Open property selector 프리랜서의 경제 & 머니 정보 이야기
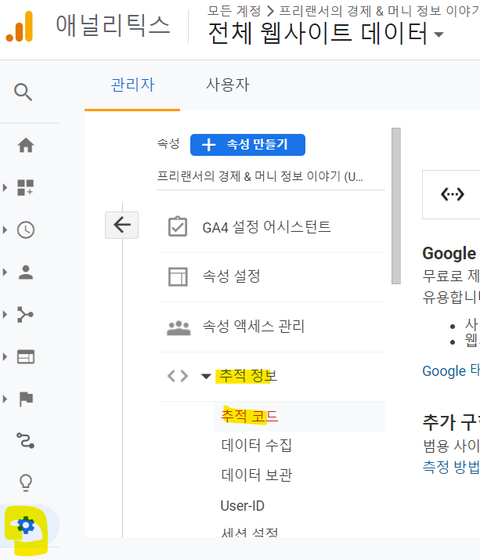The height and width of the screenshot is (560, 480). tap(271, 176)
